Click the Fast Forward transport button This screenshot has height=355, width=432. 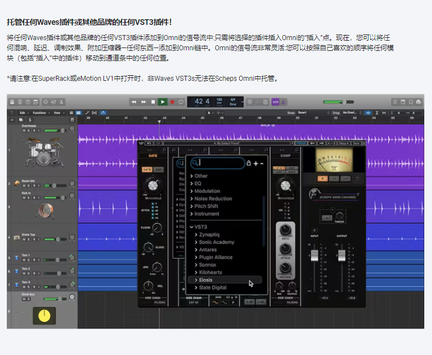point(143,102)
